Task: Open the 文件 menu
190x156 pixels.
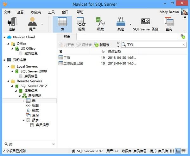Action: (x=7, y=12)
